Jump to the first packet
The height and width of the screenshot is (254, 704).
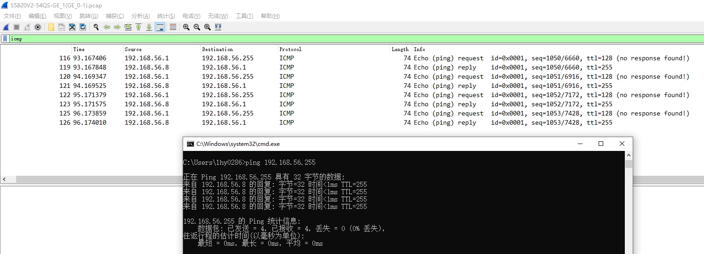point(138,27)
